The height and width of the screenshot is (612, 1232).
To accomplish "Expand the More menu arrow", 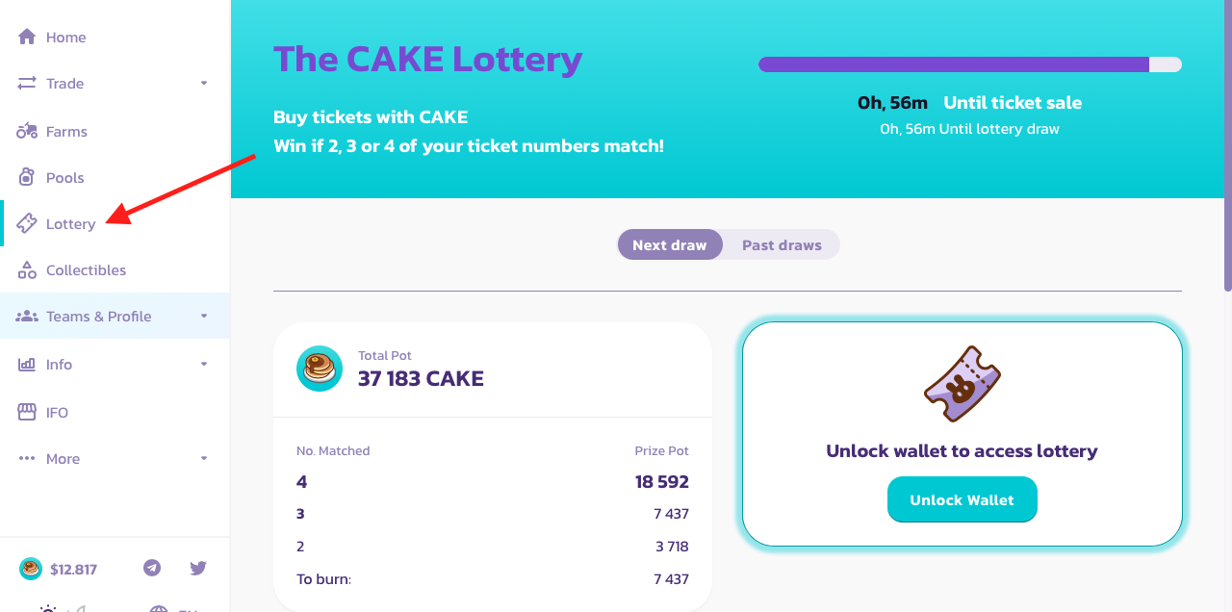I will 204,459.
